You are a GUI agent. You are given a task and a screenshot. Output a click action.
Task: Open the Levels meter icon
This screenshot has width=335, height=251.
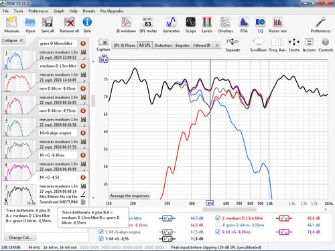207,25
